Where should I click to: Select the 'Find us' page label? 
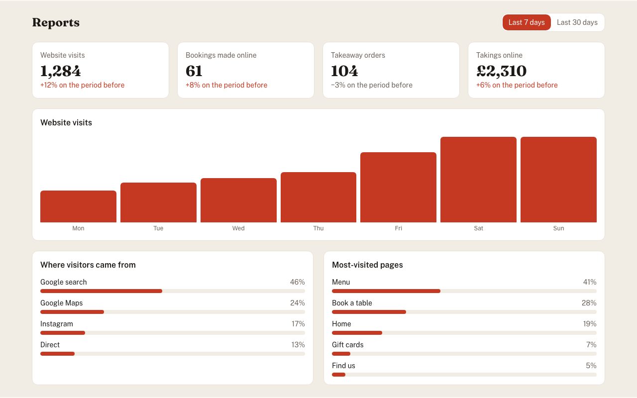click(343, 366)
